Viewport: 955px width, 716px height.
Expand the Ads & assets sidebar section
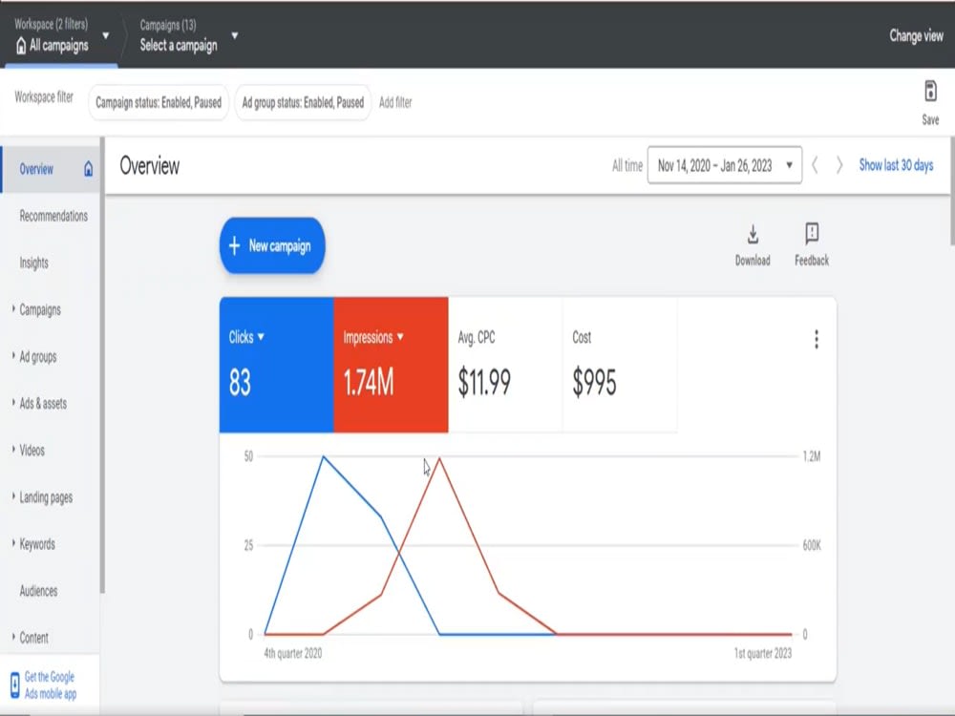click(13, 403)
